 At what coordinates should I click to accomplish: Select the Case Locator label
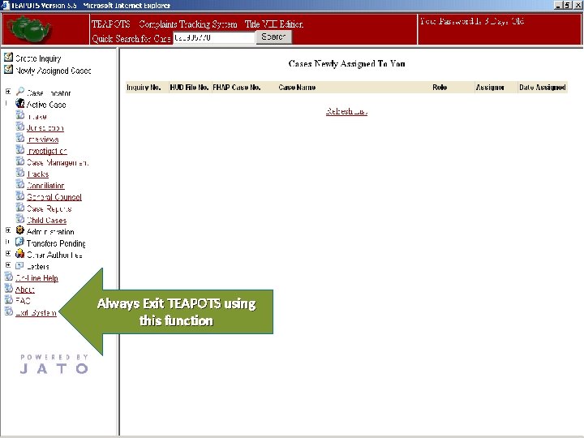[49, 93]
